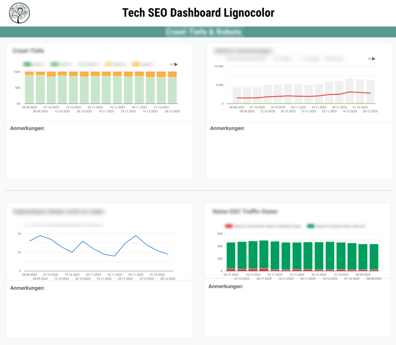Click blue line peak above 30.11.2023

(136, 236)
